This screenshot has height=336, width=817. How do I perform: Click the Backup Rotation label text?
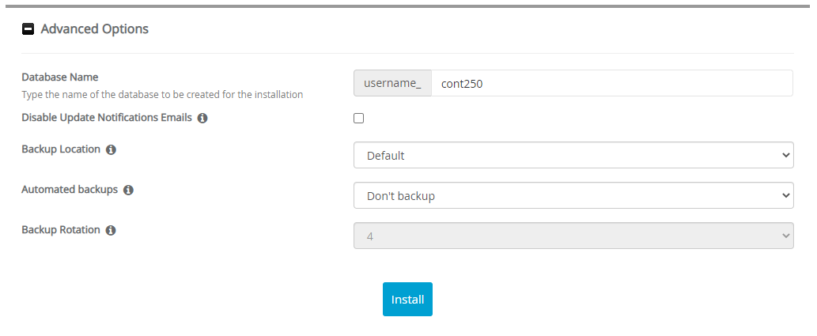[x=61, y=231]
